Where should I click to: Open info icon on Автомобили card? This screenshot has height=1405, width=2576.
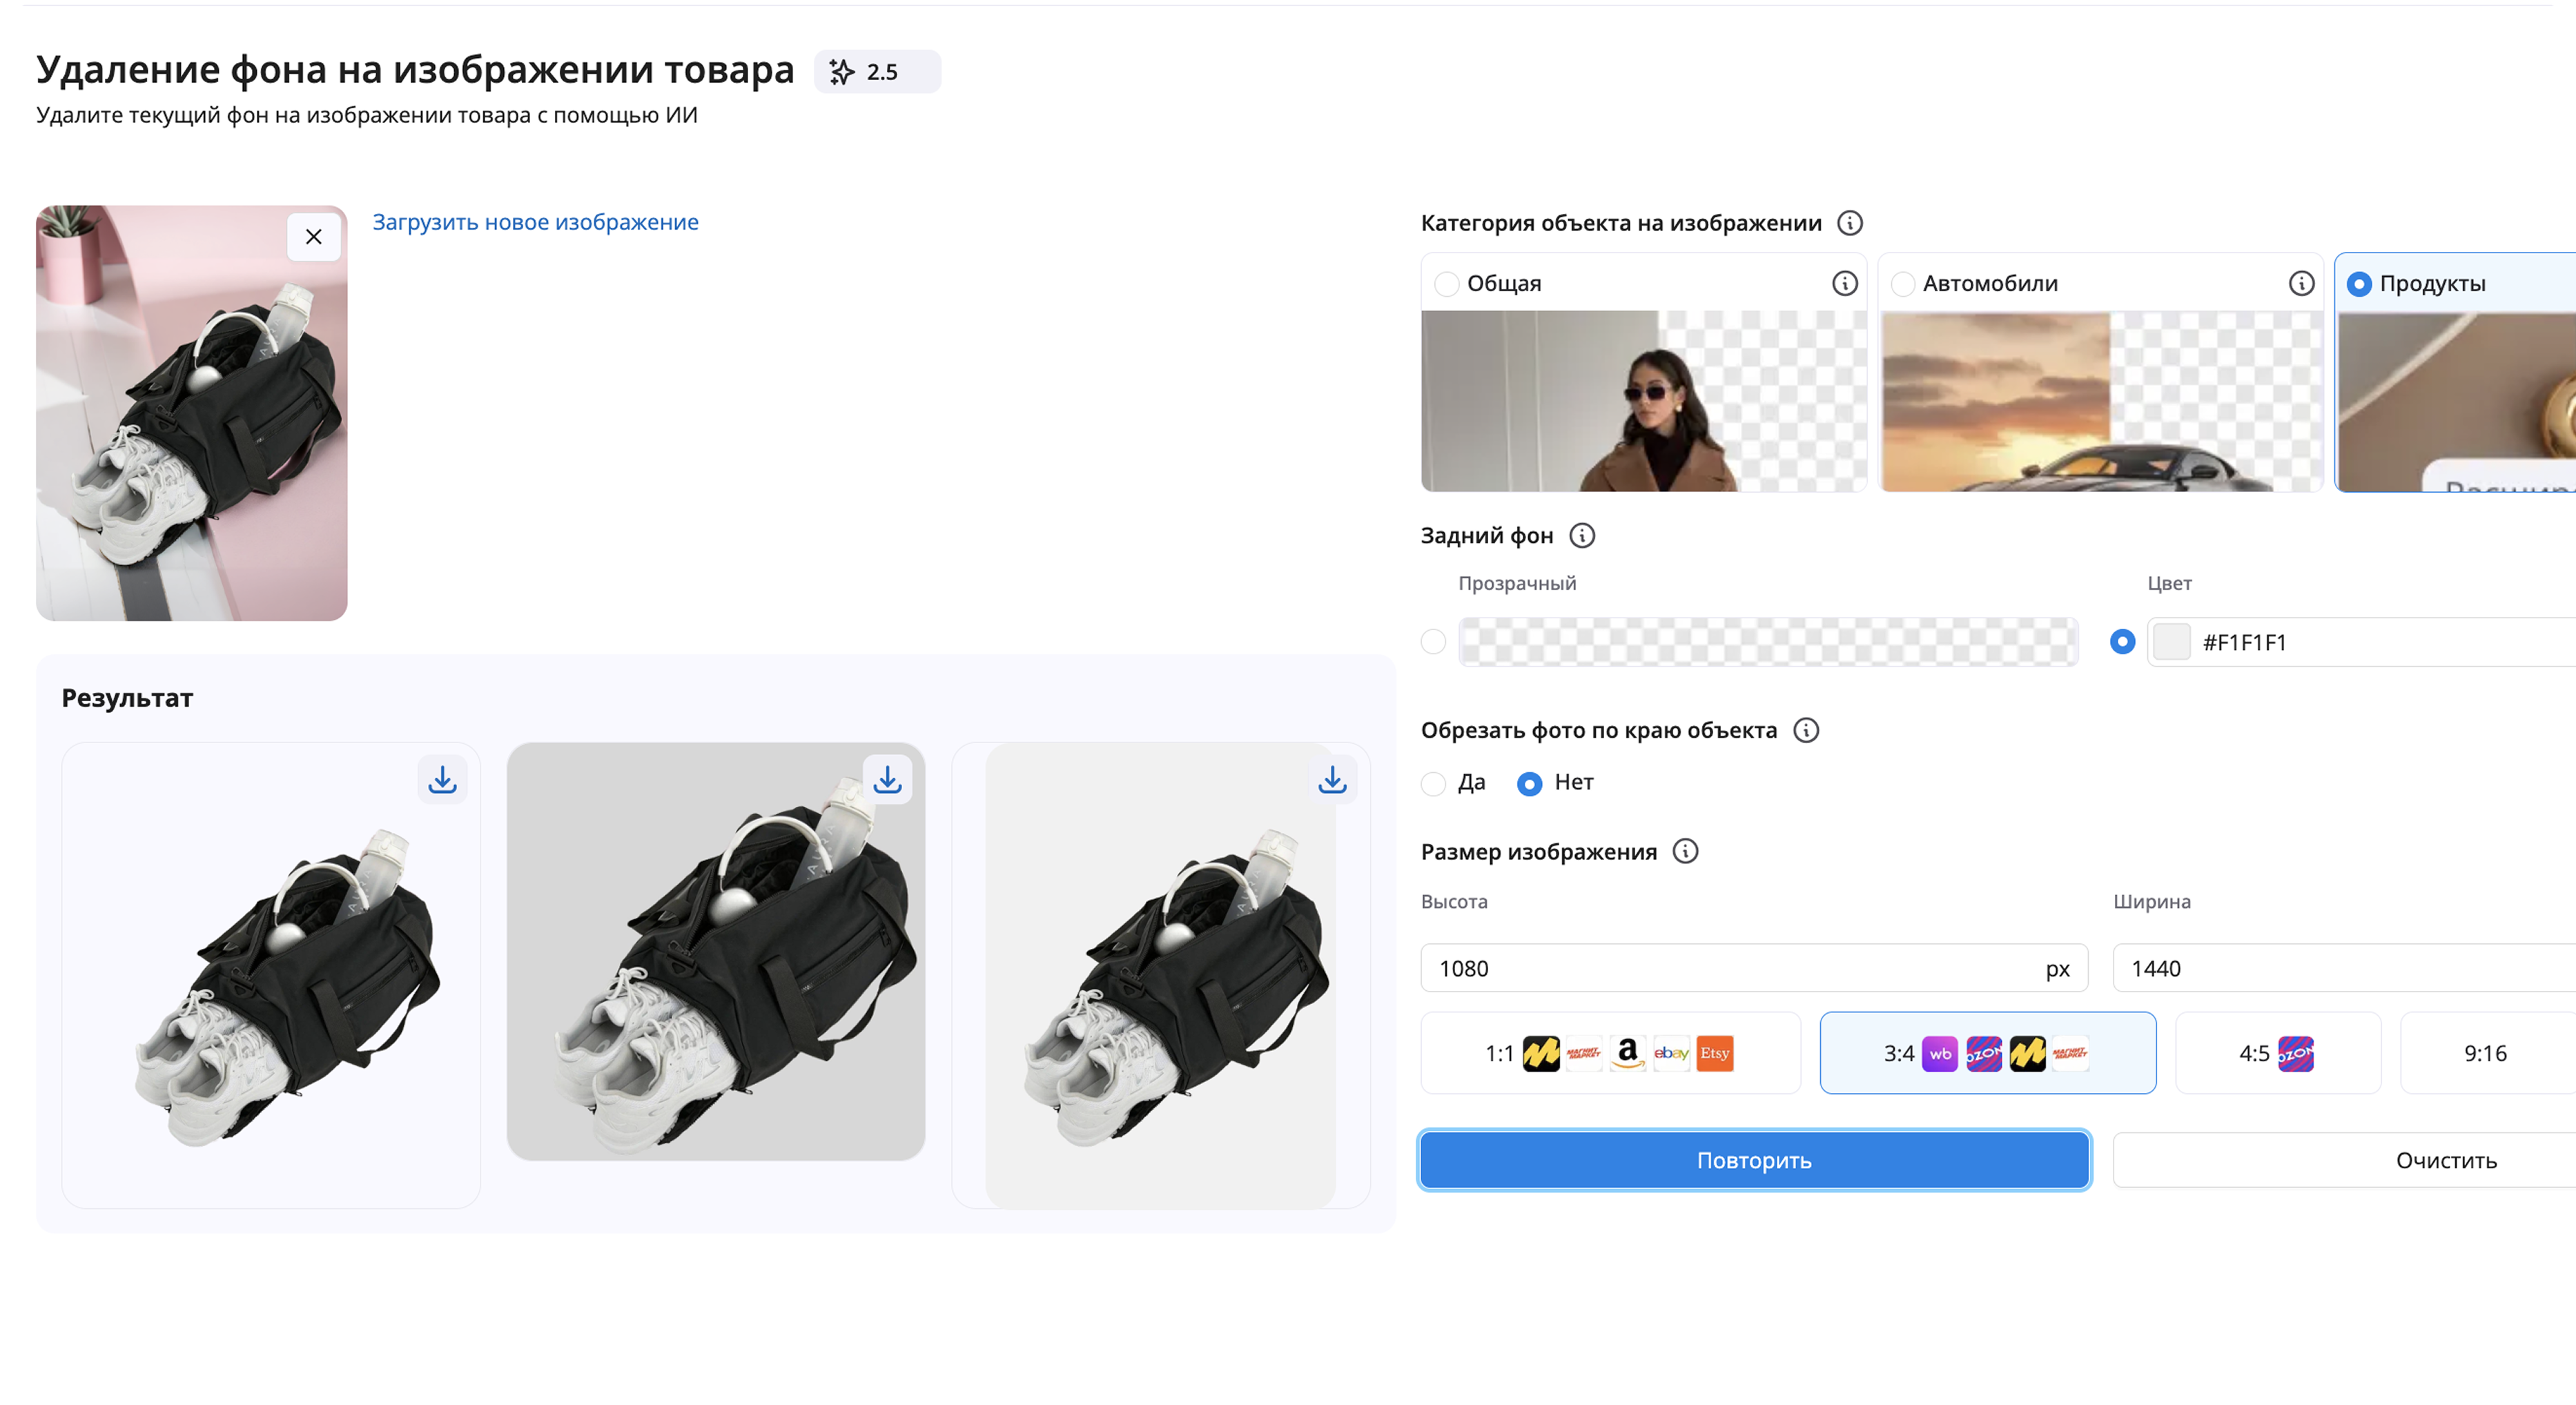pos(2301,284)
